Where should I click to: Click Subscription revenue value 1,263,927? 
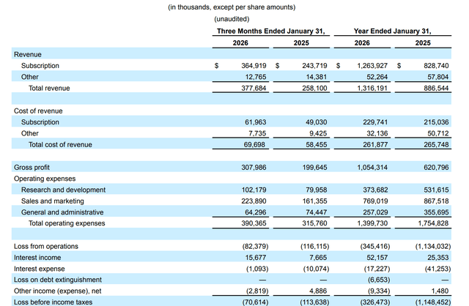point(372,66)
